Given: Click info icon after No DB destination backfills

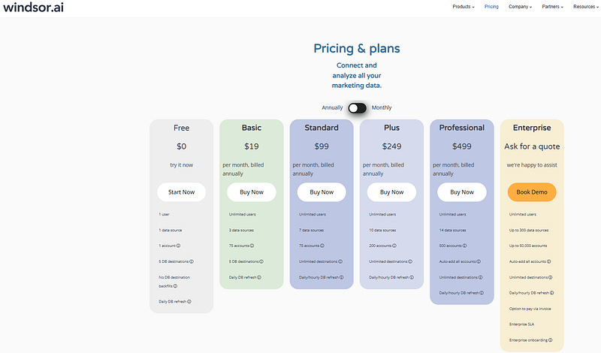Looking at the screenshot, I should point(175,286).
